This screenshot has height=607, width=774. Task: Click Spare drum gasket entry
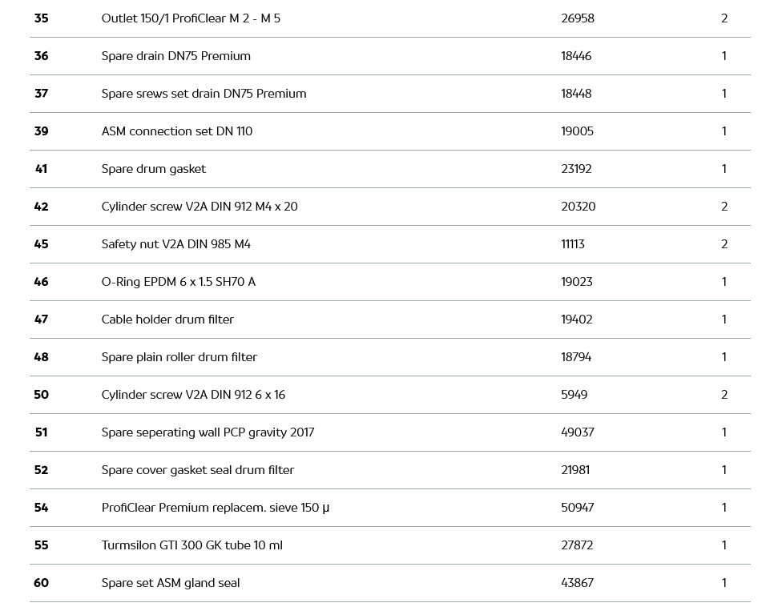(x=153, y=169)
